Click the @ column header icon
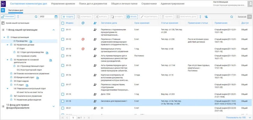The image size is (253, 120). coord(83,23)
